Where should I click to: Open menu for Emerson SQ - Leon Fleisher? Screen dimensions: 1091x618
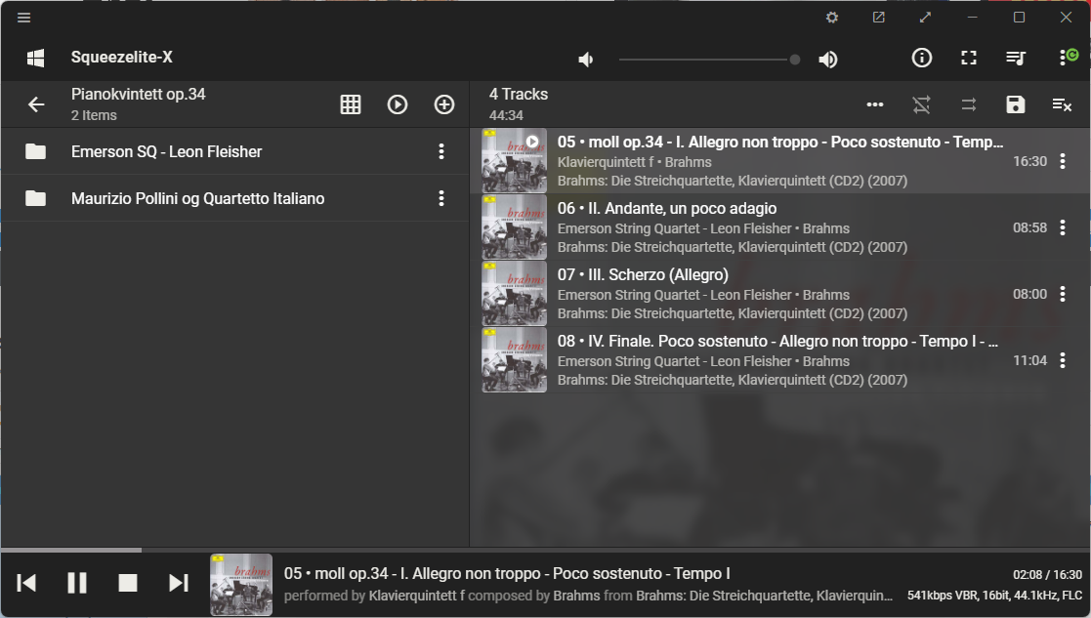[x=441, y=151]
